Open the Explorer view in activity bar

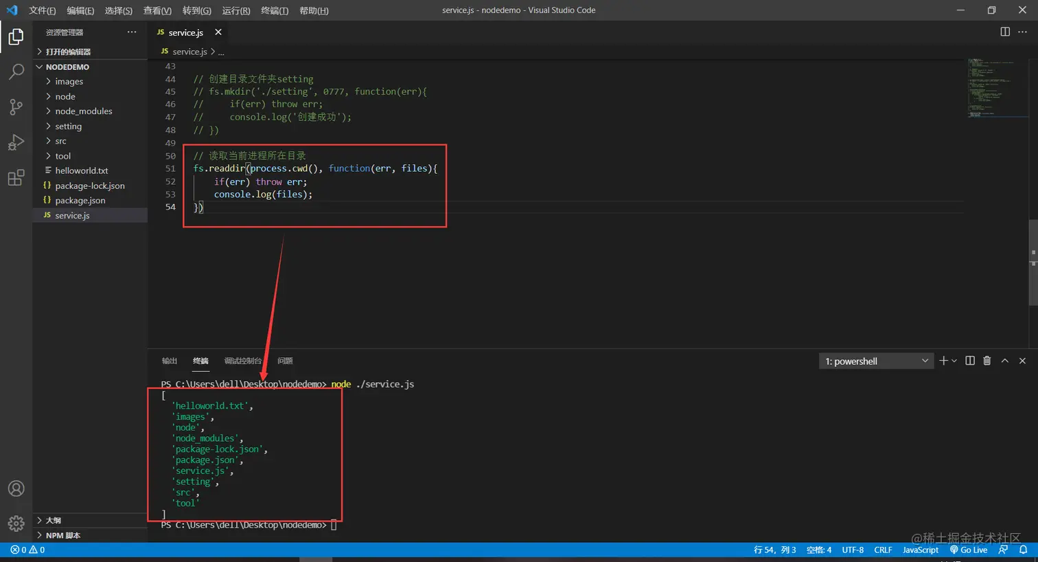point(16,36)
